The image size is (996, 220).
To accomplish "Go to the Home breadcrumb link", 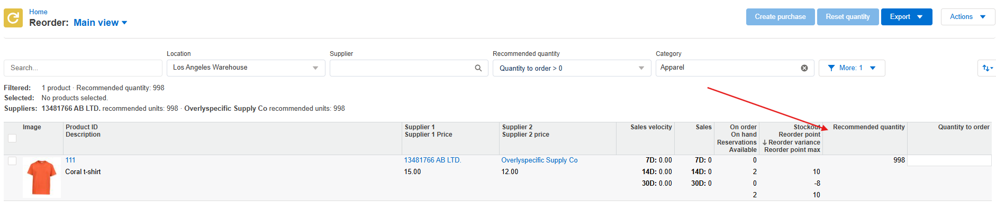I will click(x=38, y=12).
